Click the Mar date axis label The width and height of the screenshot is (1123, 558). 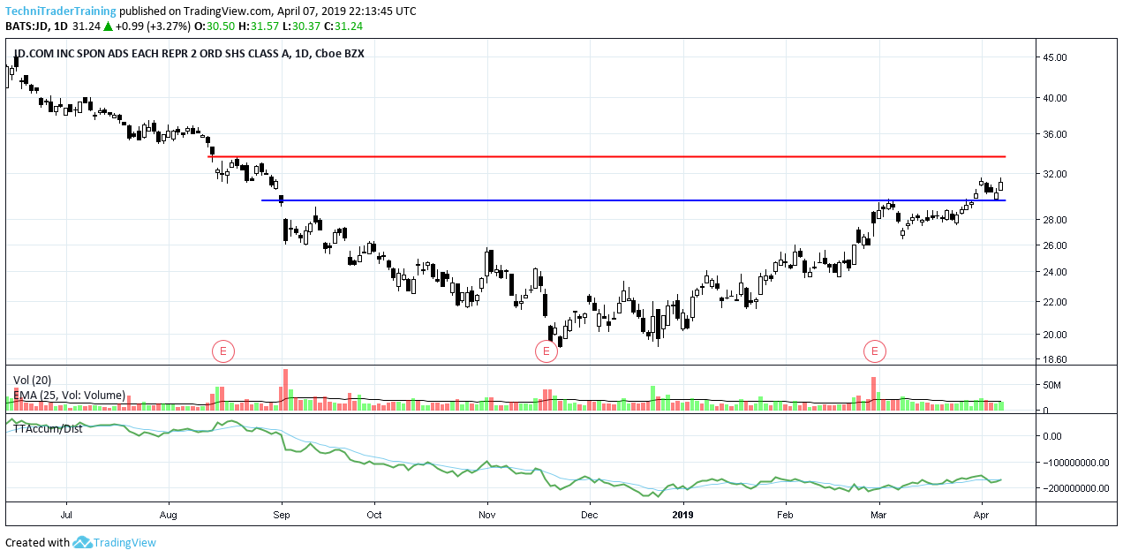(x=878, y=513)
